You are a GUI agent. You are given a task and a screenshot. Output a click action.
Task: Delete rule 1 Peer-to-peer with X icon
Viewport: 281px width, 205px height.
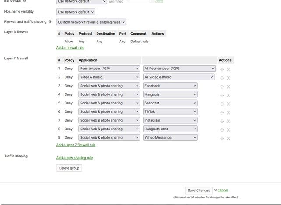(228, 69)
